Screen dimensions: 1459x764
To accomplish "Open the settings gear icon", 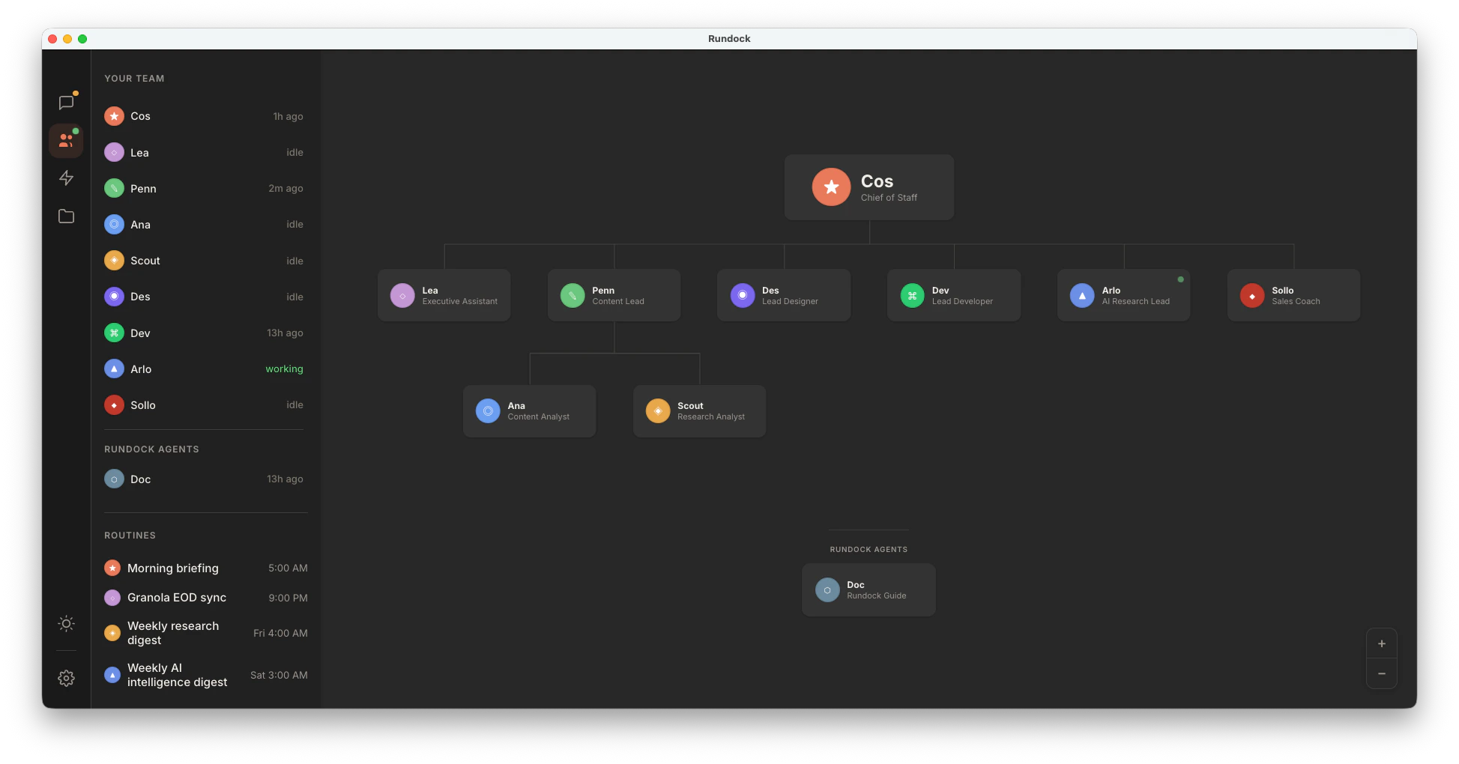I will point(66,678).
